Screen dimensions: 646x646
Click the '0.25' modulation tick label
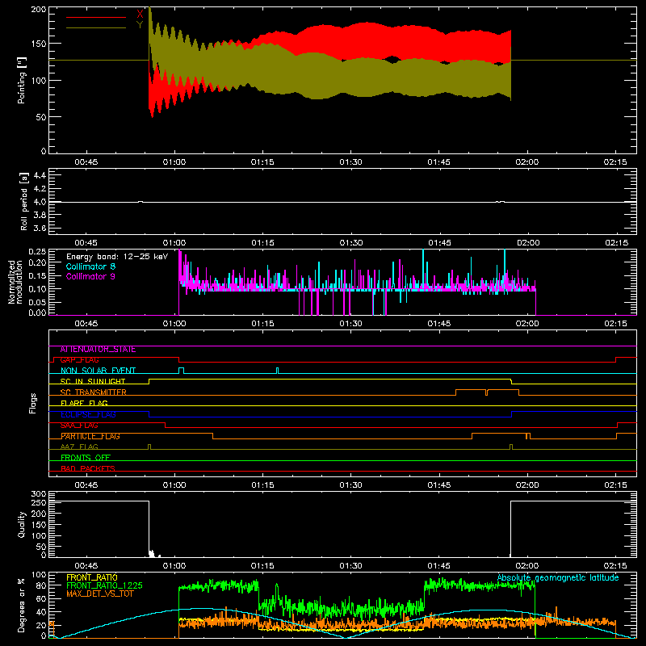[x=37, y=252]
